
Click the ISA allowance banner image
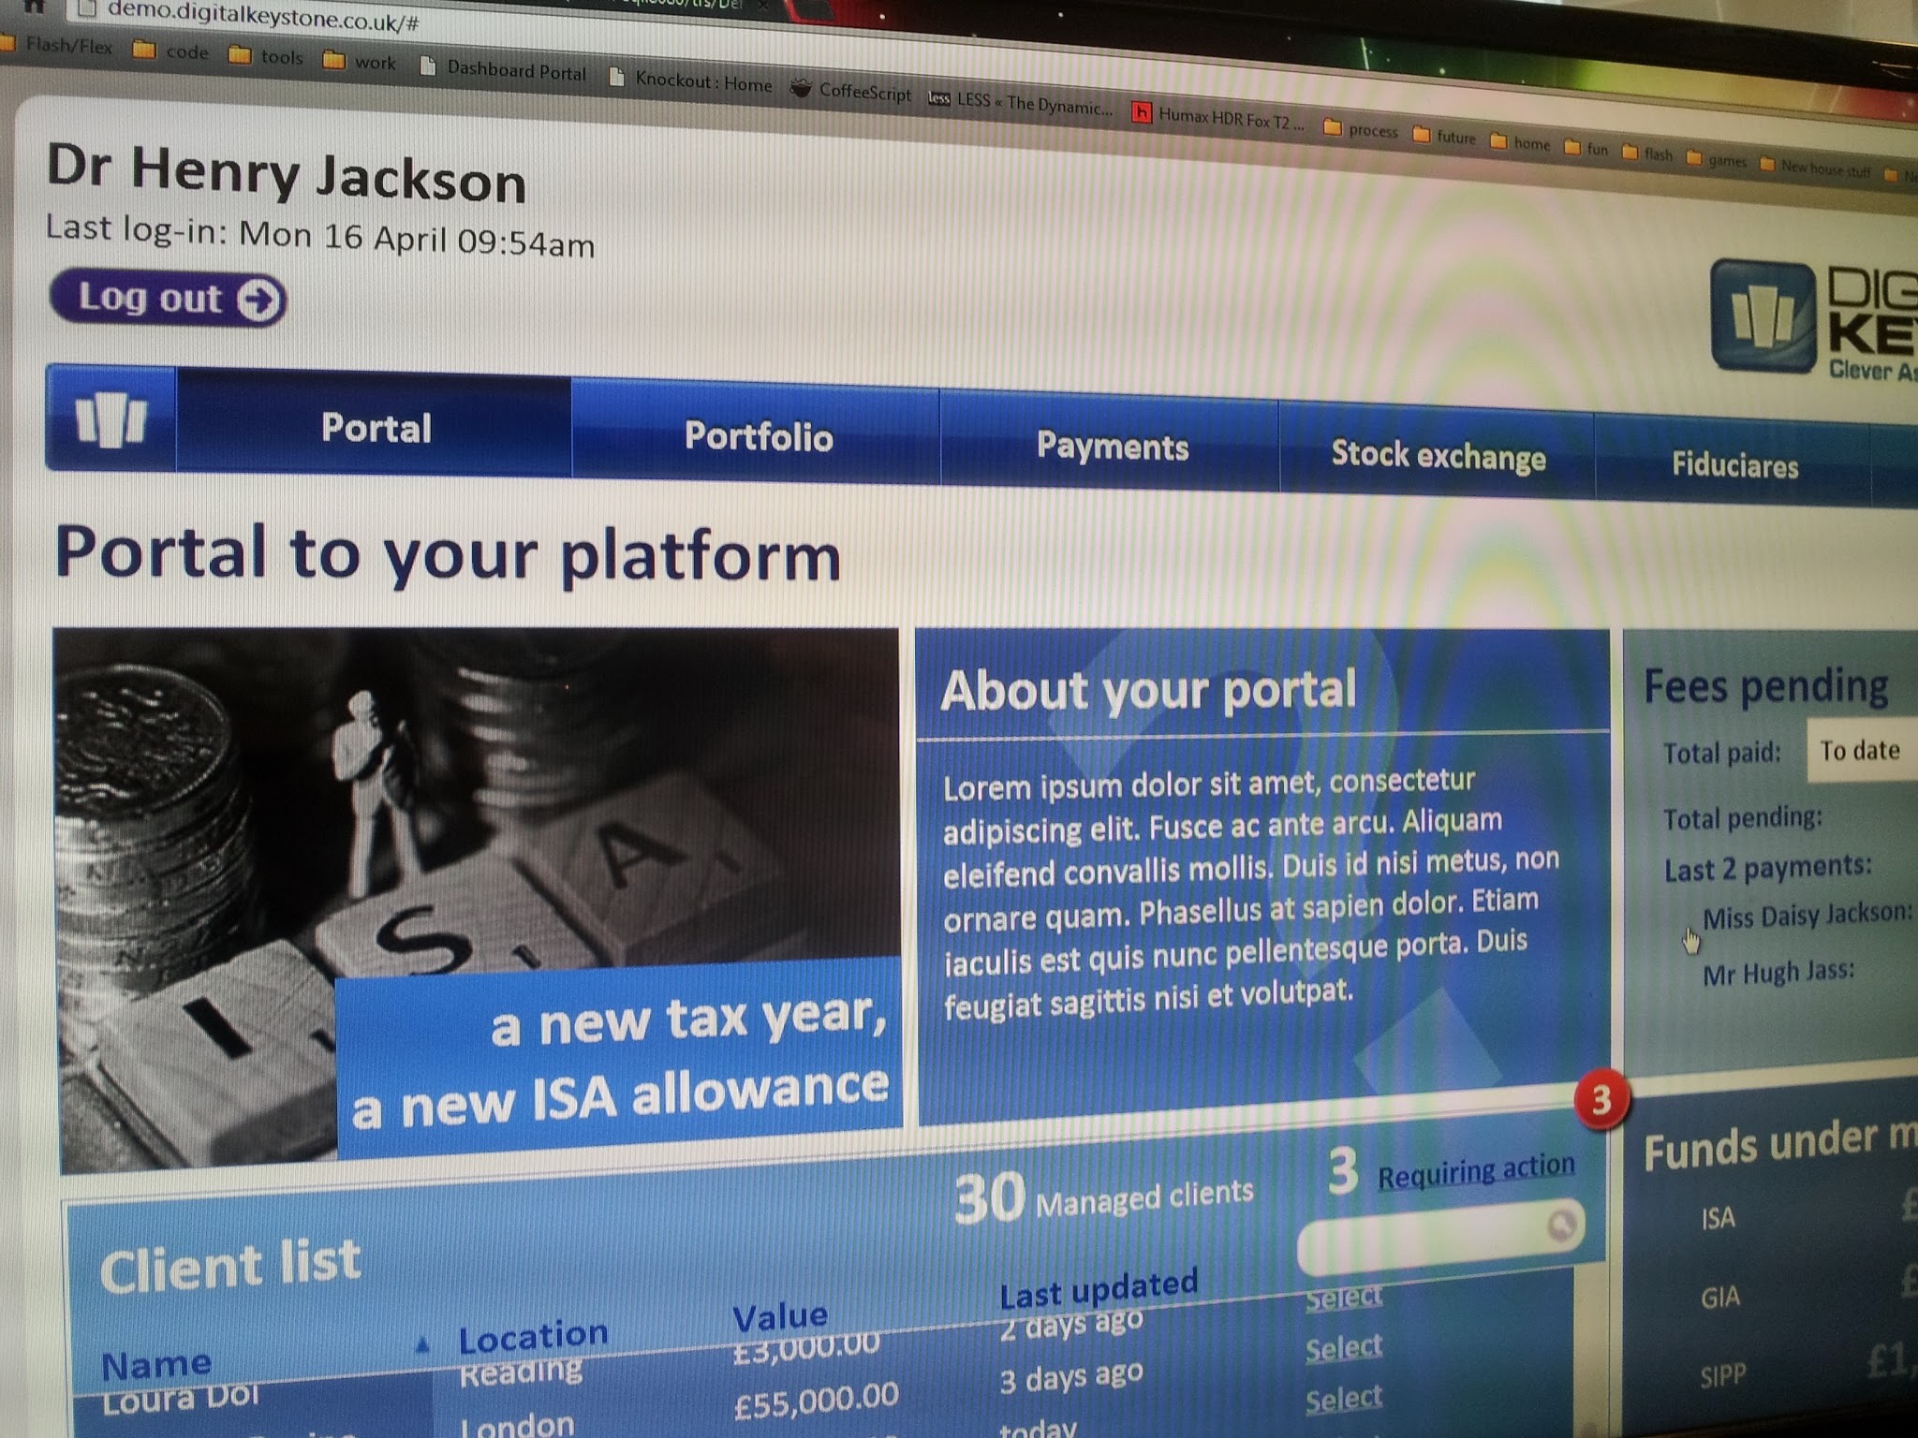point(478,889)
